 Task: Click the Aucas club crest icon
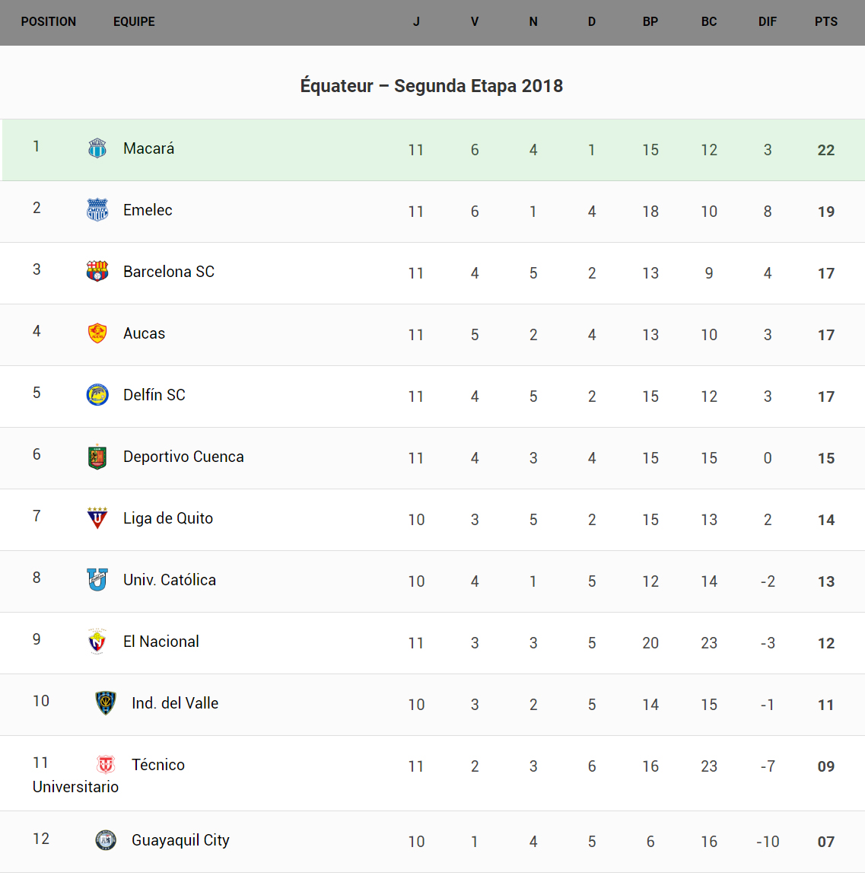coord(97,333)
